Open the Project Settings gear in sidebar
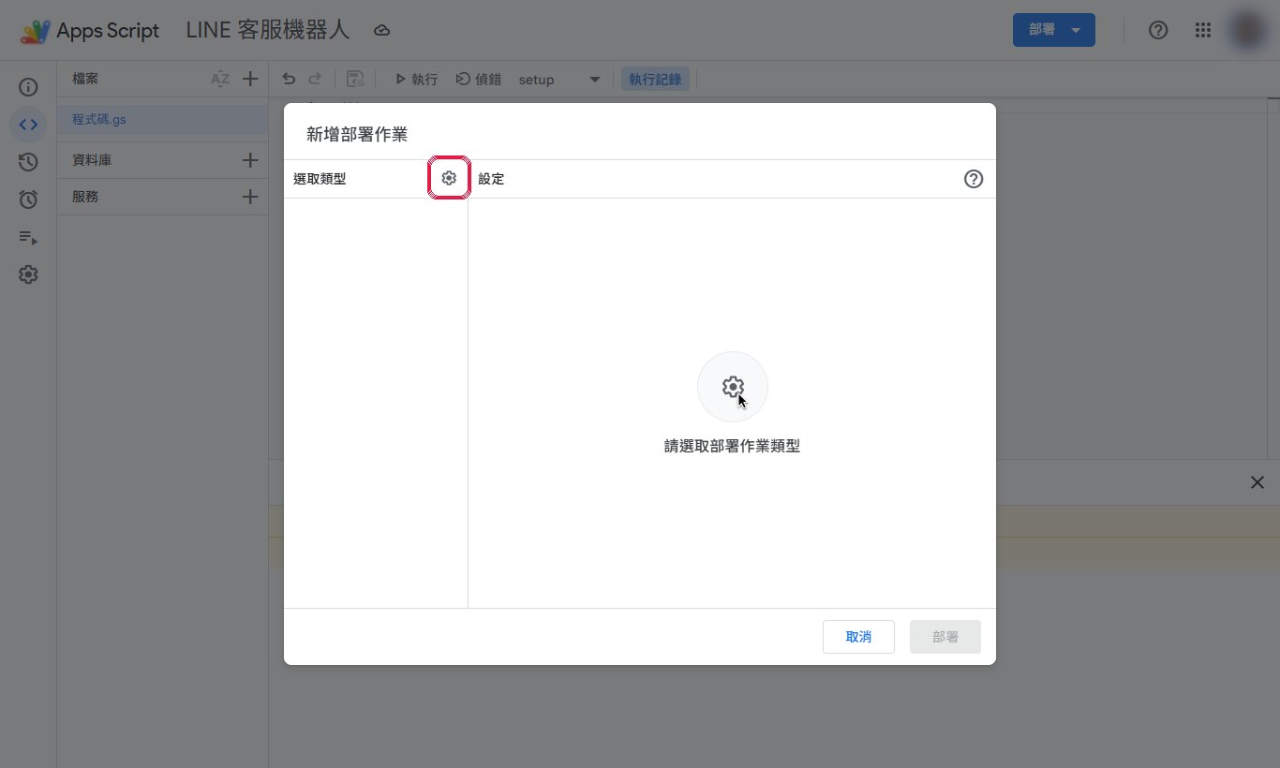Viewport: 1280px width, 768px height. click(x=28, y=274)
